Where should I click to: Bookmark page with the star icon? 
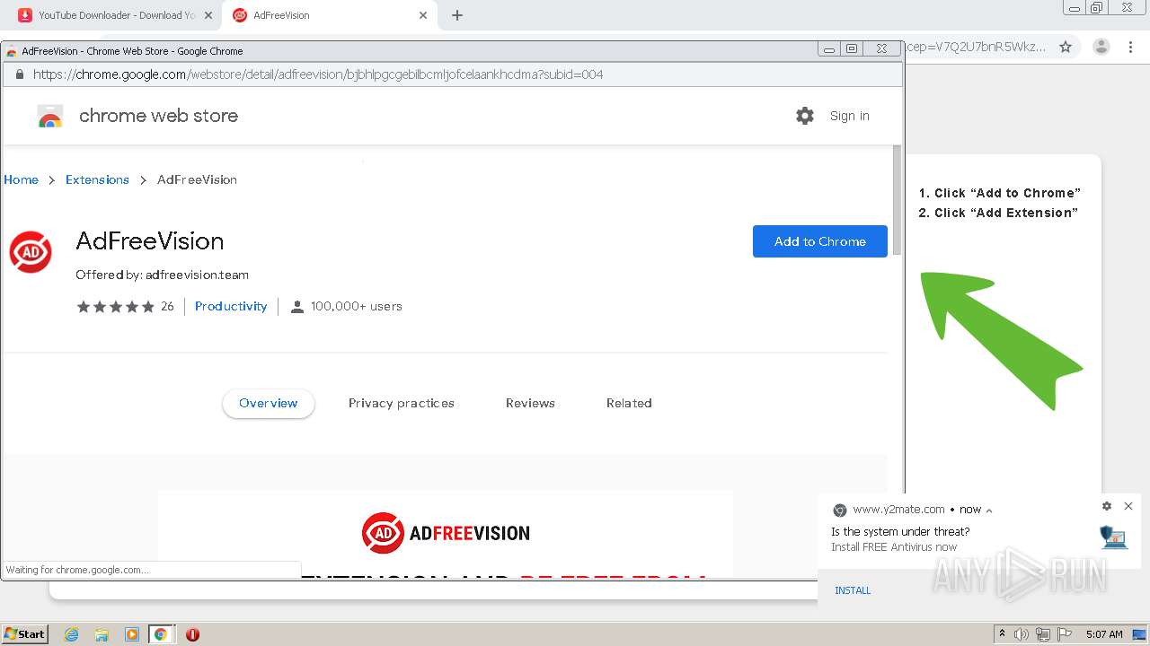[x=1066, y=47]
